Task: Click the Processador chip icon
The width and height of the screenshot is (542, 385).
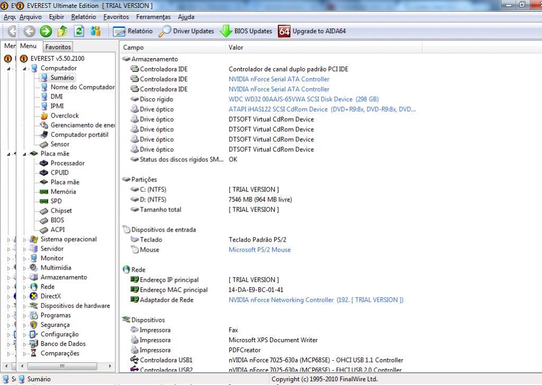Action: pos(44,163)
